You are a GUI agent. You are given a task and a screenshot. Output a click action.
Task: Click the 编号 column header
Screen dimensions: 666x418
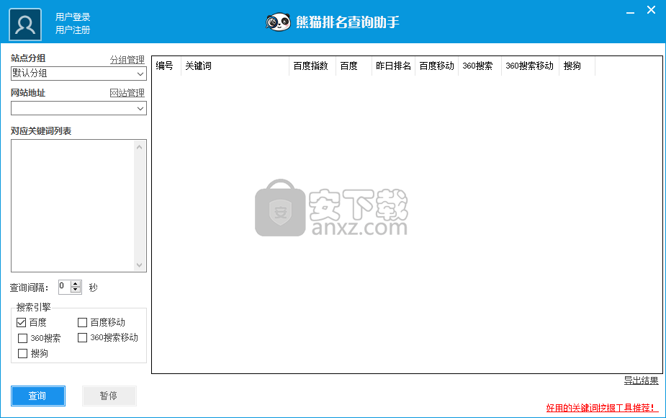click(x=166, y=66)
